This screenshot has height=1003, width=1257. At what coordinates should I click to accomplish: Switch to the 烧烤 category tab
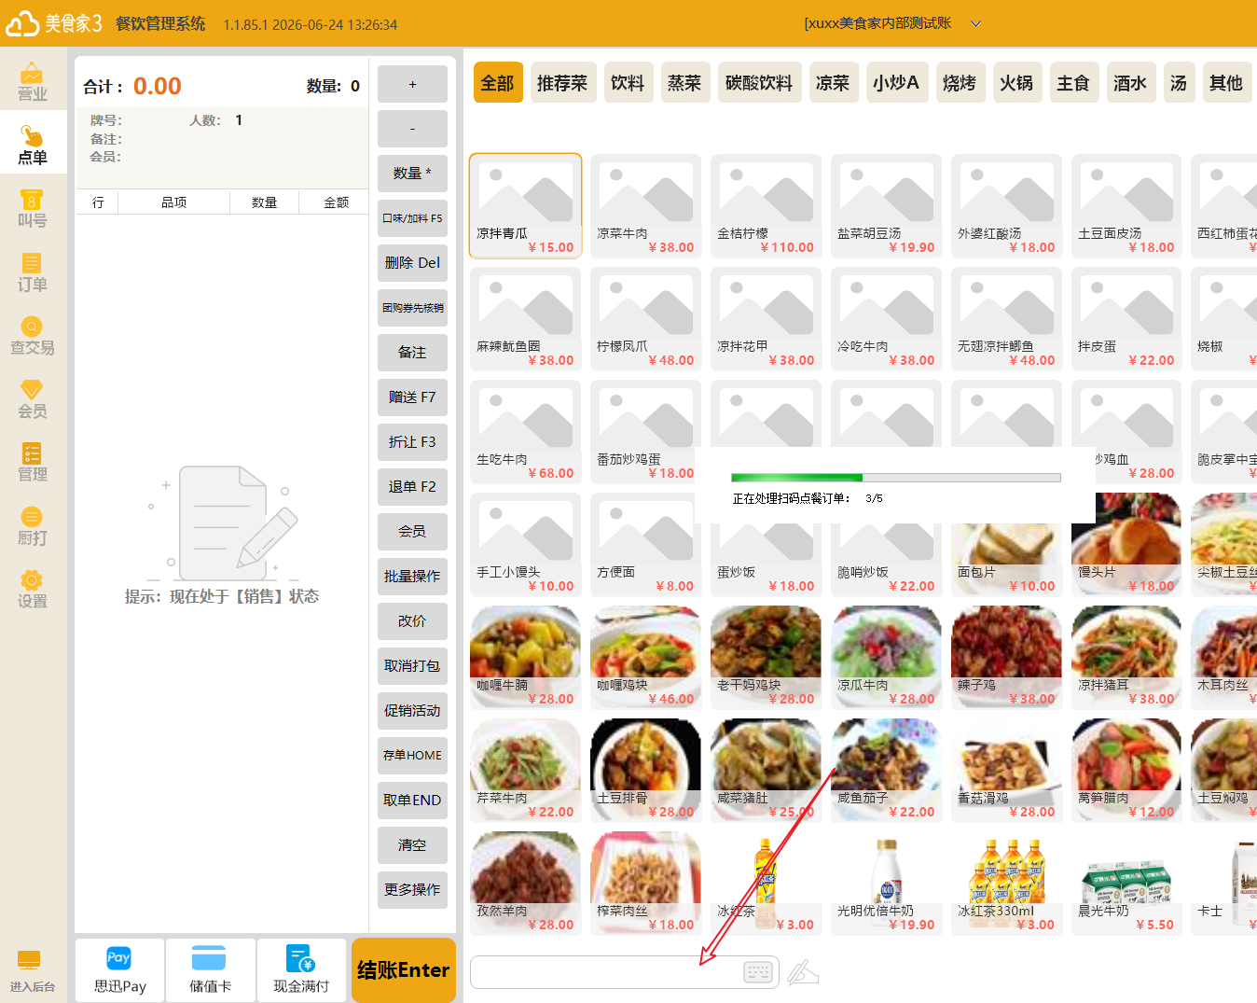tap(960, 83)
